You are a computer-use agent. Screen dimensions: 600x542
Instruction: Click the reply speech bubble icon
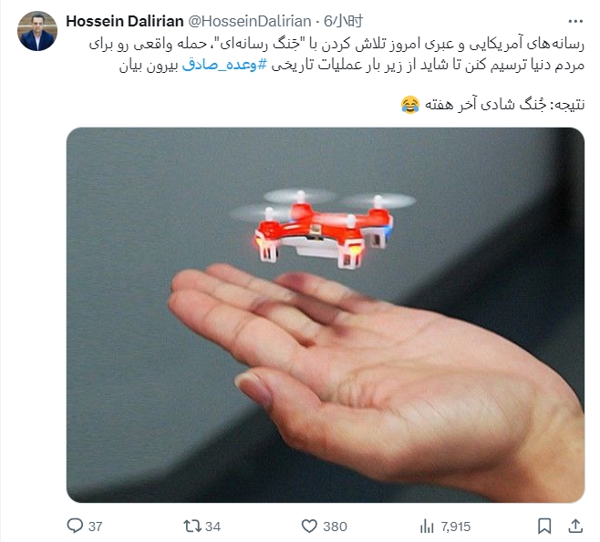[x=75, y=526]
